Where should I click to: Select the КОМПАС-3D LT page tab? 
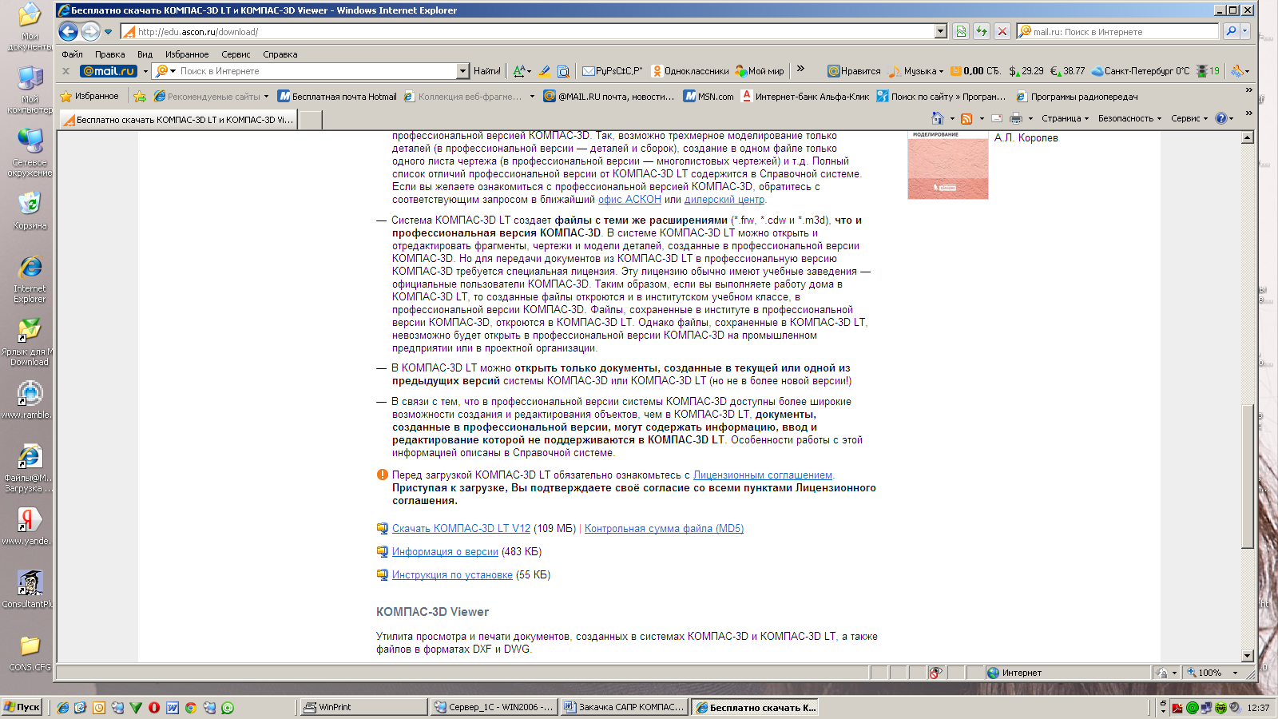178,120
